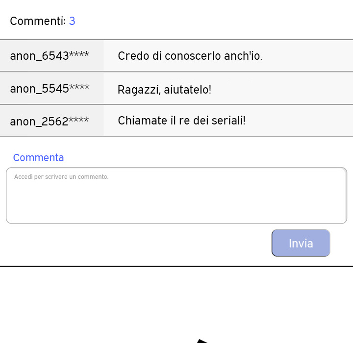Image resolution: width=353 pixels, height=343 pixels.
Task: Select username anon_2562****
Action: (x=50, y=121)
